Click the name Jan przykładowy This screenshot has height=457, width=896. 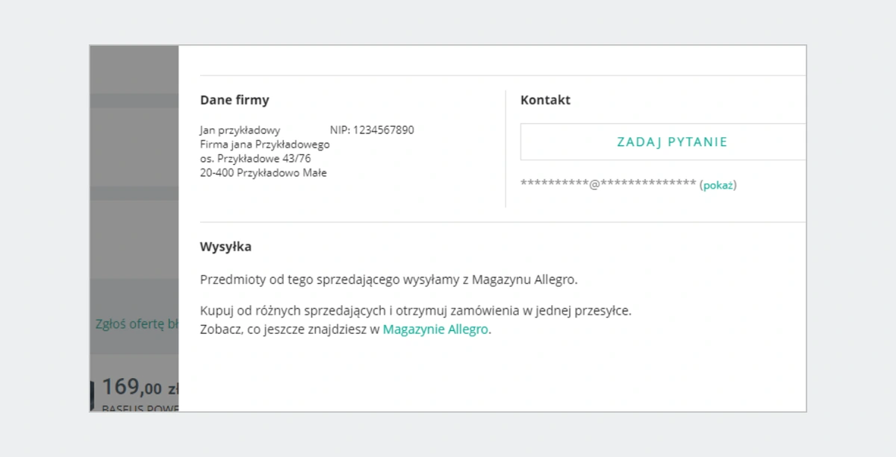[240, 130]
